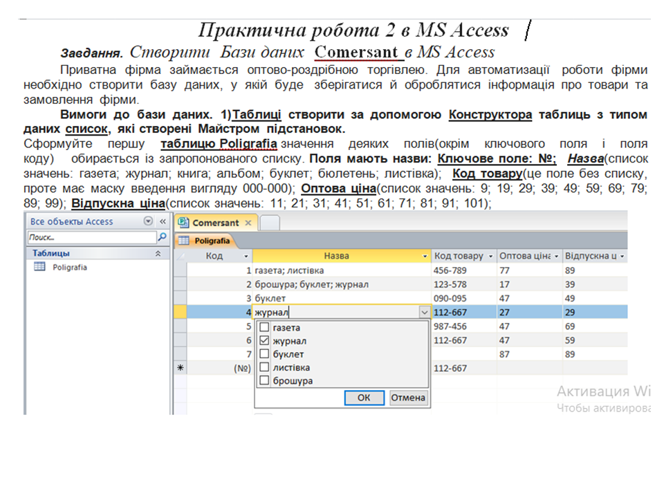
Task: Select the Назва column header
Action: coord(337,256)
